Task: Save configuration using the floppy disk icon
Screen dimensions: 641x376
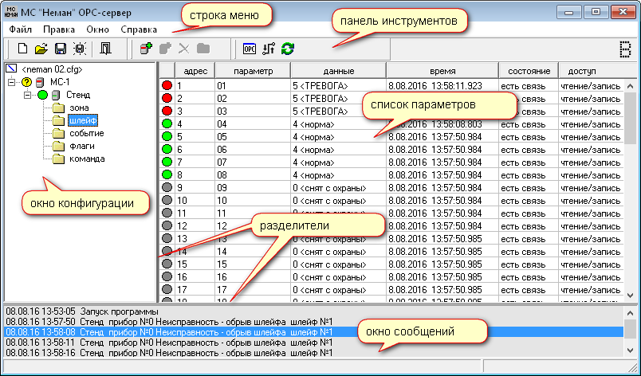Action: pyautogui.click(x=60, y=49)
